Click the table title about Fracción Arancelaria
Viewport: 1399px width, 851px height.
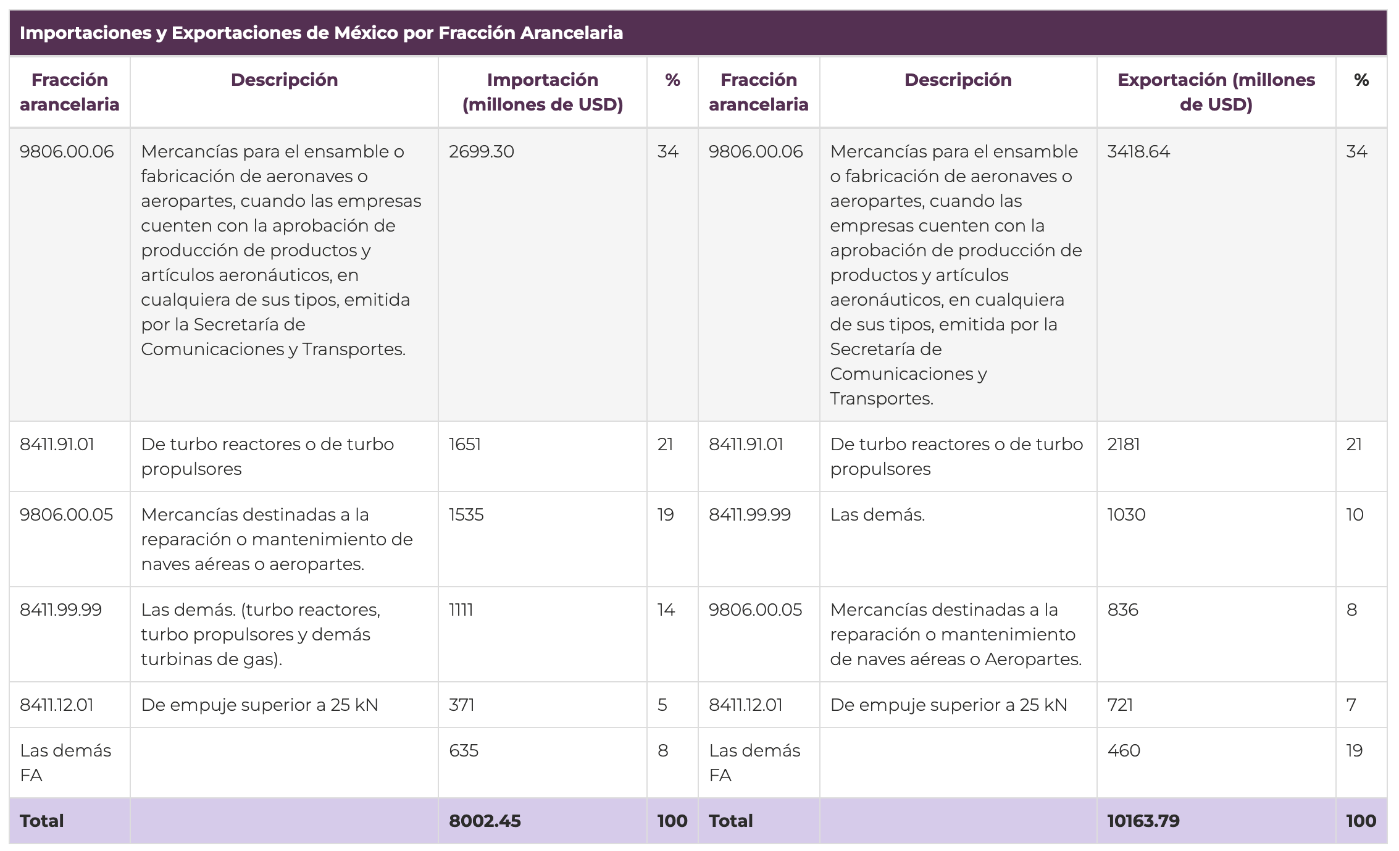tap(321, 33)
